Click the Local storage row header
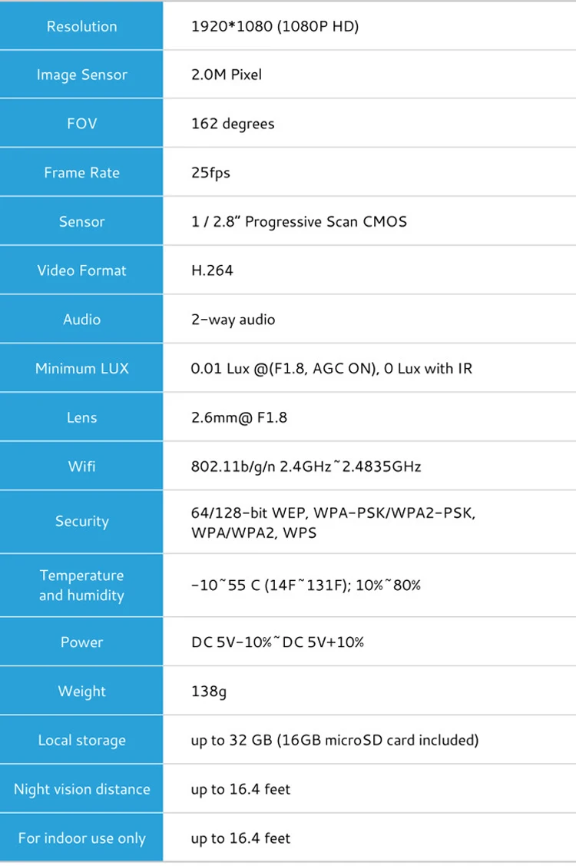The image size is (576, 866). [81, 741]
